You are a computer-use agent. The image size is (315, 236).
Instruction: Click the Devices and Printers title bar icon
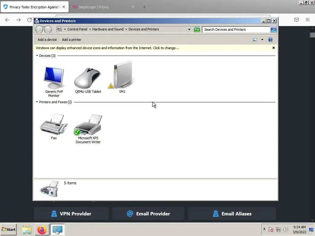tap(37, 21)
